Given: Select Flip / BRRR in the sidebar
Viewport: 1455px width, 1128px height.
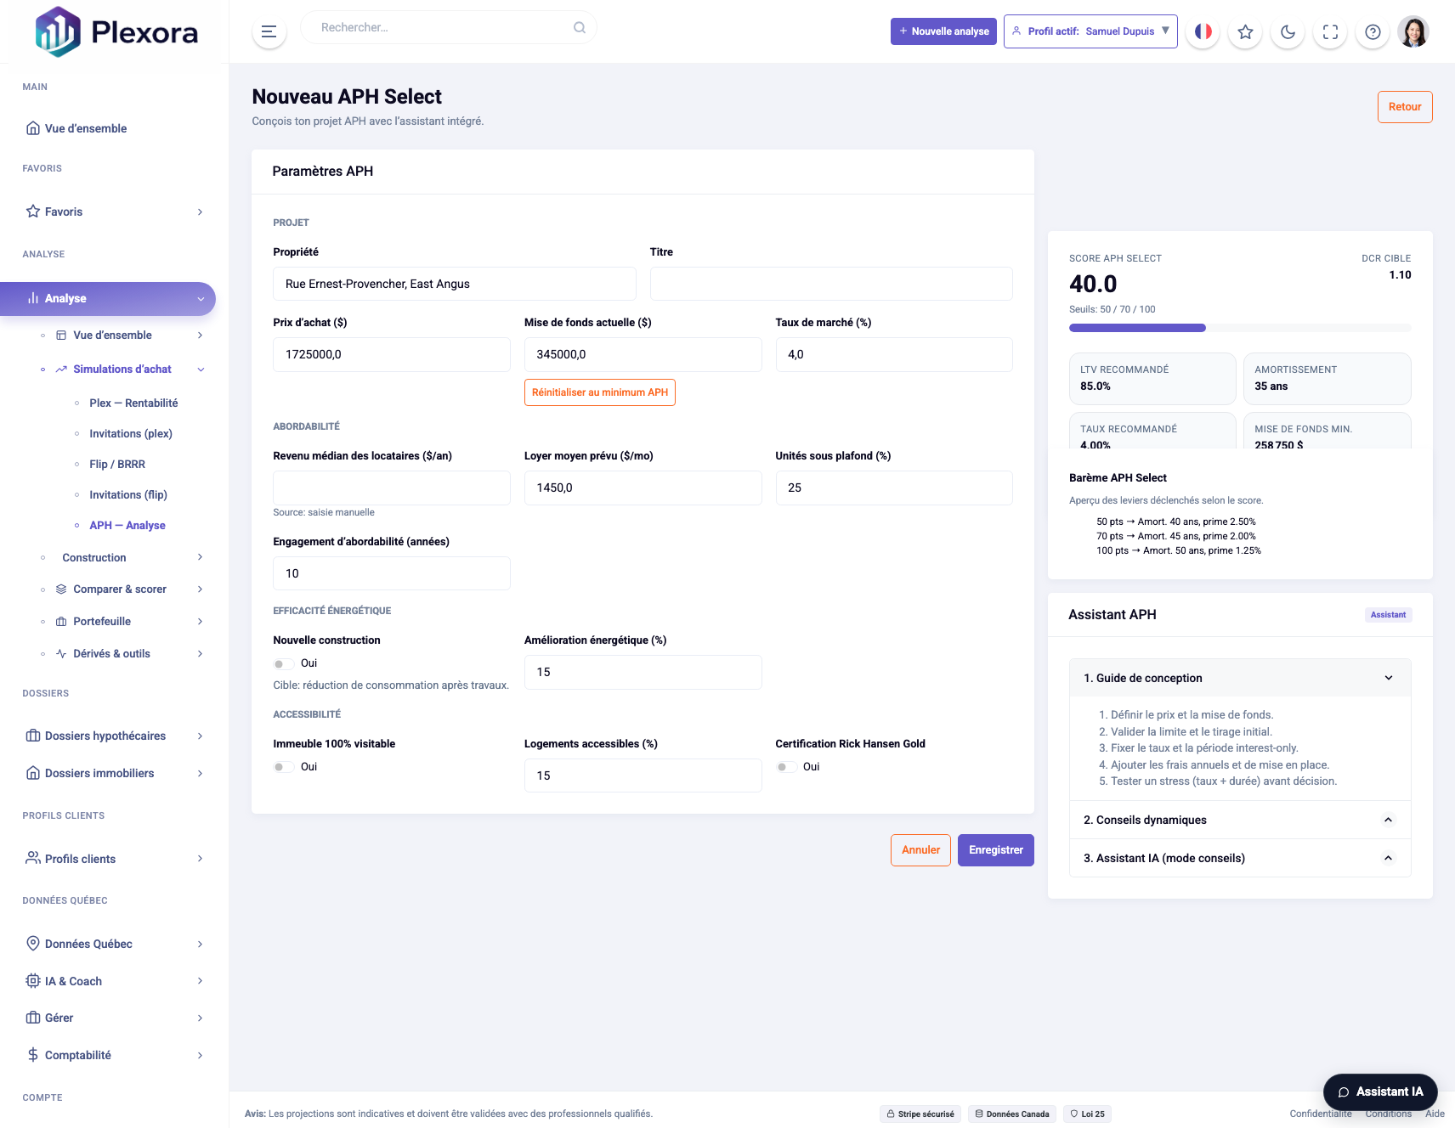Looking at the screenshot, I should tap(117, 464).
